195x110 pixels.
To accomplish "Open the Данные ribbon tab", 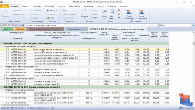I will 123,6.
